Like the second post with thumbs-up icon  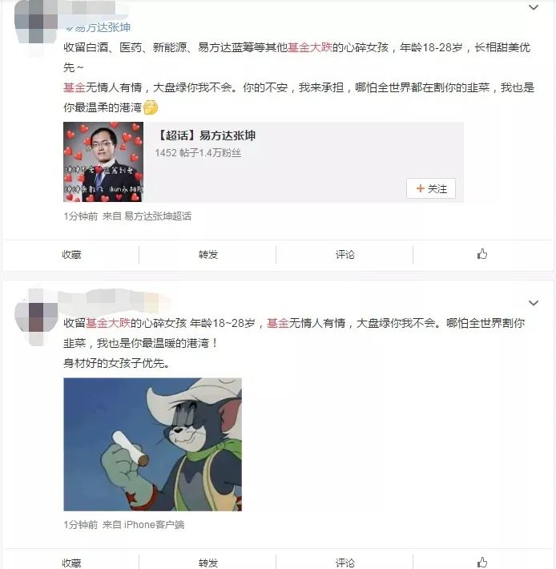coord(482,563)
